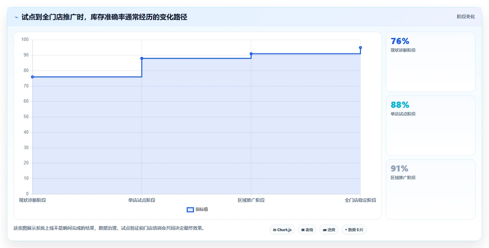This screenshot has height=248, width=489.
Task: Open the 88% 单店试点阶段 card
Action: (430, 125)
